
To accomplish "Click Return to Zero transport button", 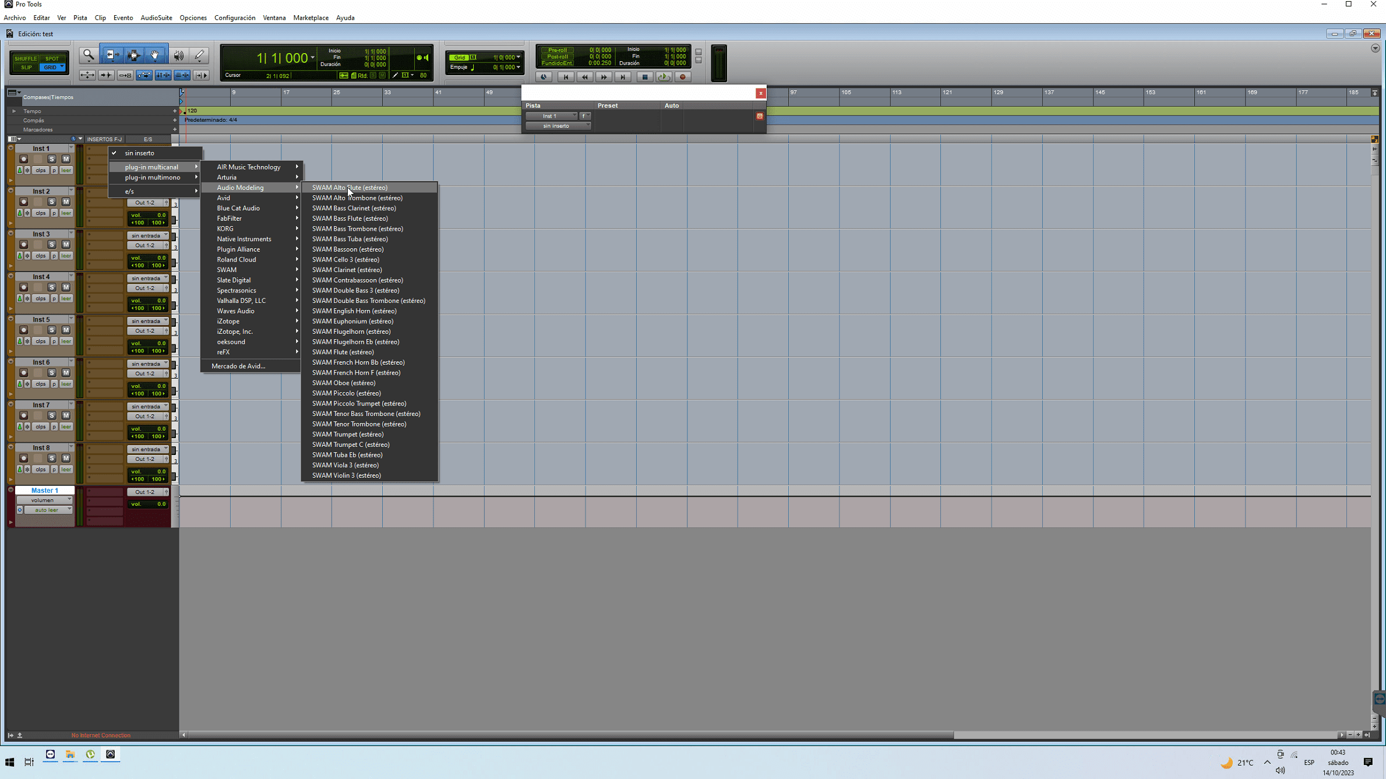I will pos(565,77).
